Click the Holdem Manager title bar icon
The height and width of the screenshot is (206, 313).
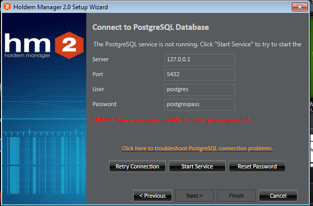pyautogui.click(x=7, y=7)
